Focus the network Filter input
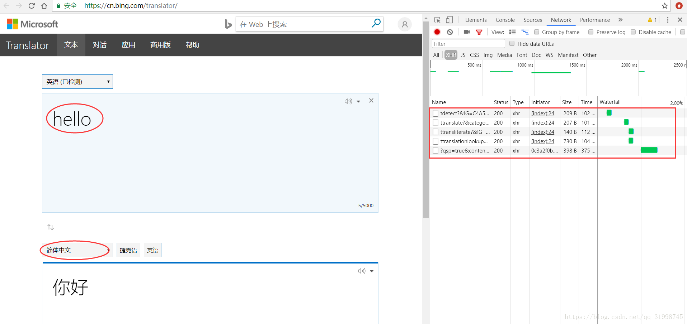 point(469,44)
